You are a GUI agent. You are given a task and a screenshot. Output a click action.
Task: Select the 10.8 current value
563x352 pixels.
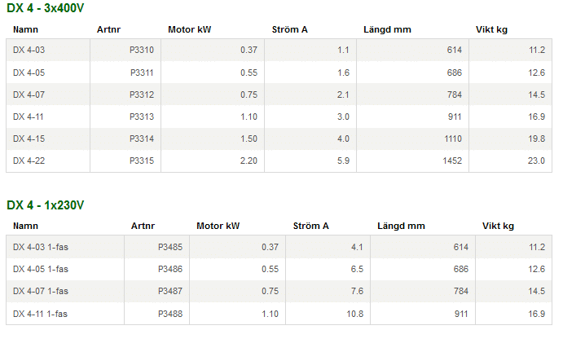[354, 313]
